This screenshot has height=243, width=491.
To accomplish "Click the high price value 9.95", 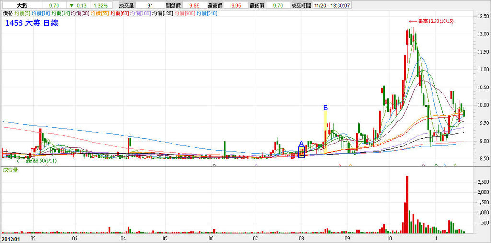I will click(235, 5).
